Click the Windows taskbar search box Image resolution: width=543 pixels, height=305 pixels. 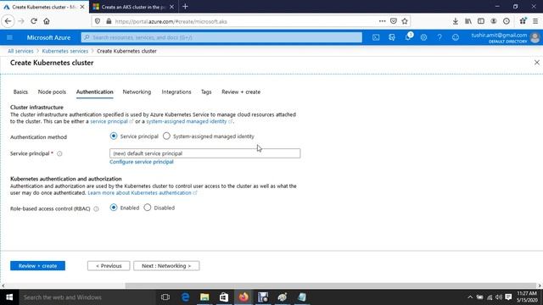(87, 297)
